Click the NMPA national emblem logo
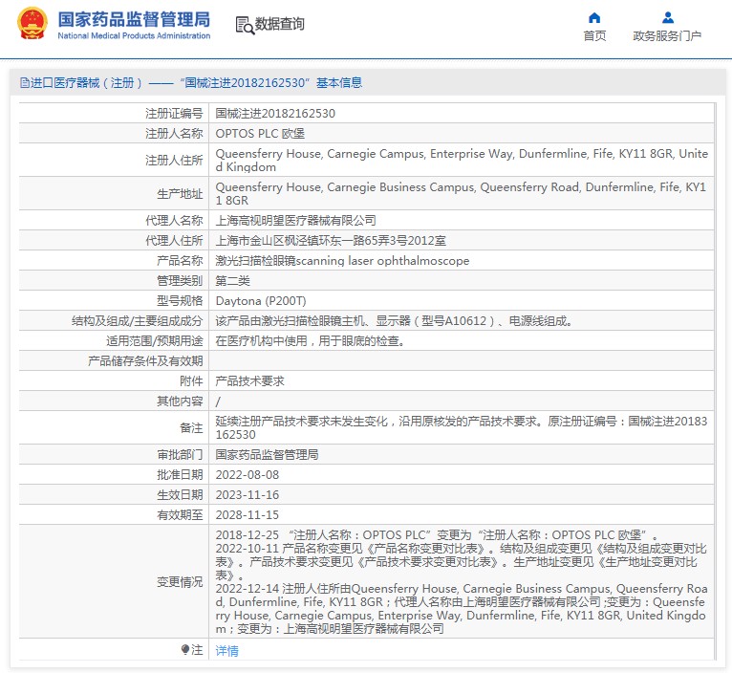The image size is (732, 673). pos(32,23)
